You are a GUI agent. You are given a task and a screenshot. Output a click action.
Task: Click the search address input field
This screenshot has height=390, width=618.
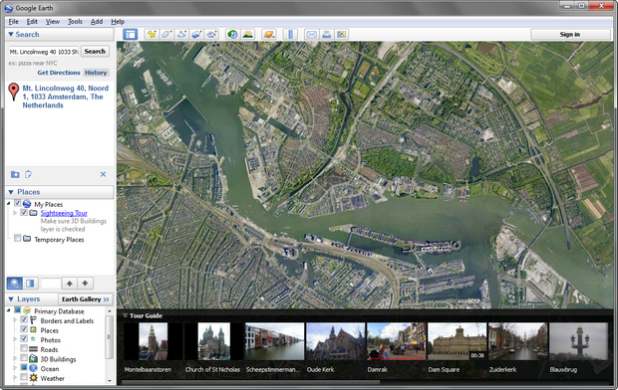tap(43, 52)
